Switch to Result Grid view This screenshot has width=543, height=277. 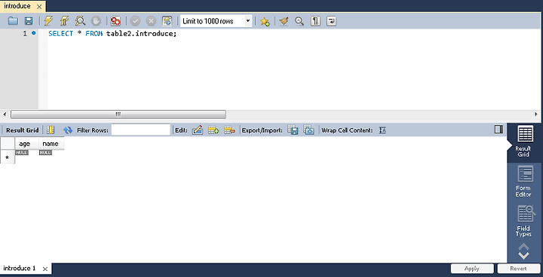pos(524,142)
